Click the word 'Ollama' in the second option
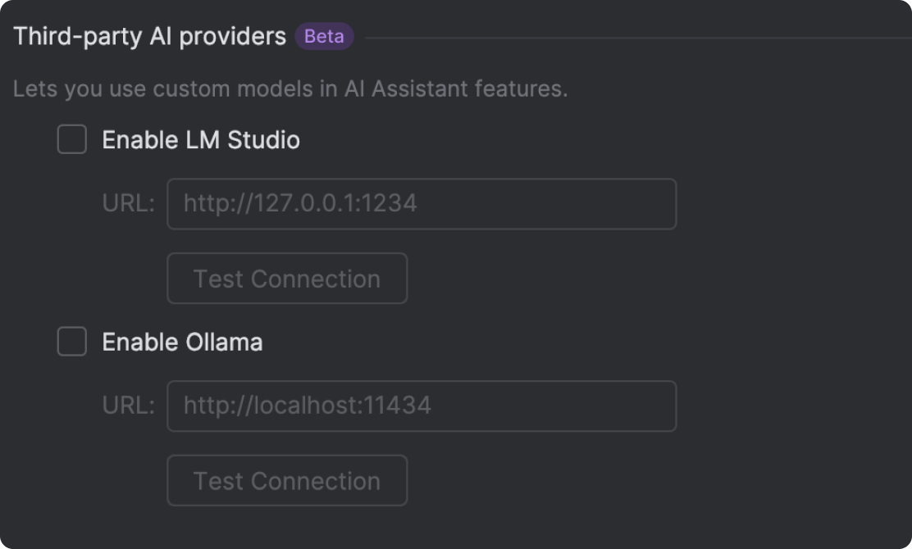This screenshot has height=549, width=912. coord(223,342)
